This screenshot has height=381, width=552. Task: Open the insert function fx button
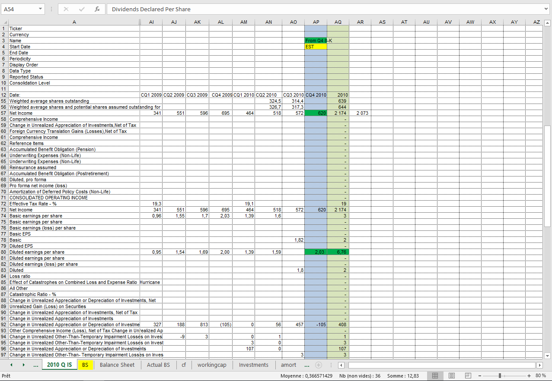point(98,9)
